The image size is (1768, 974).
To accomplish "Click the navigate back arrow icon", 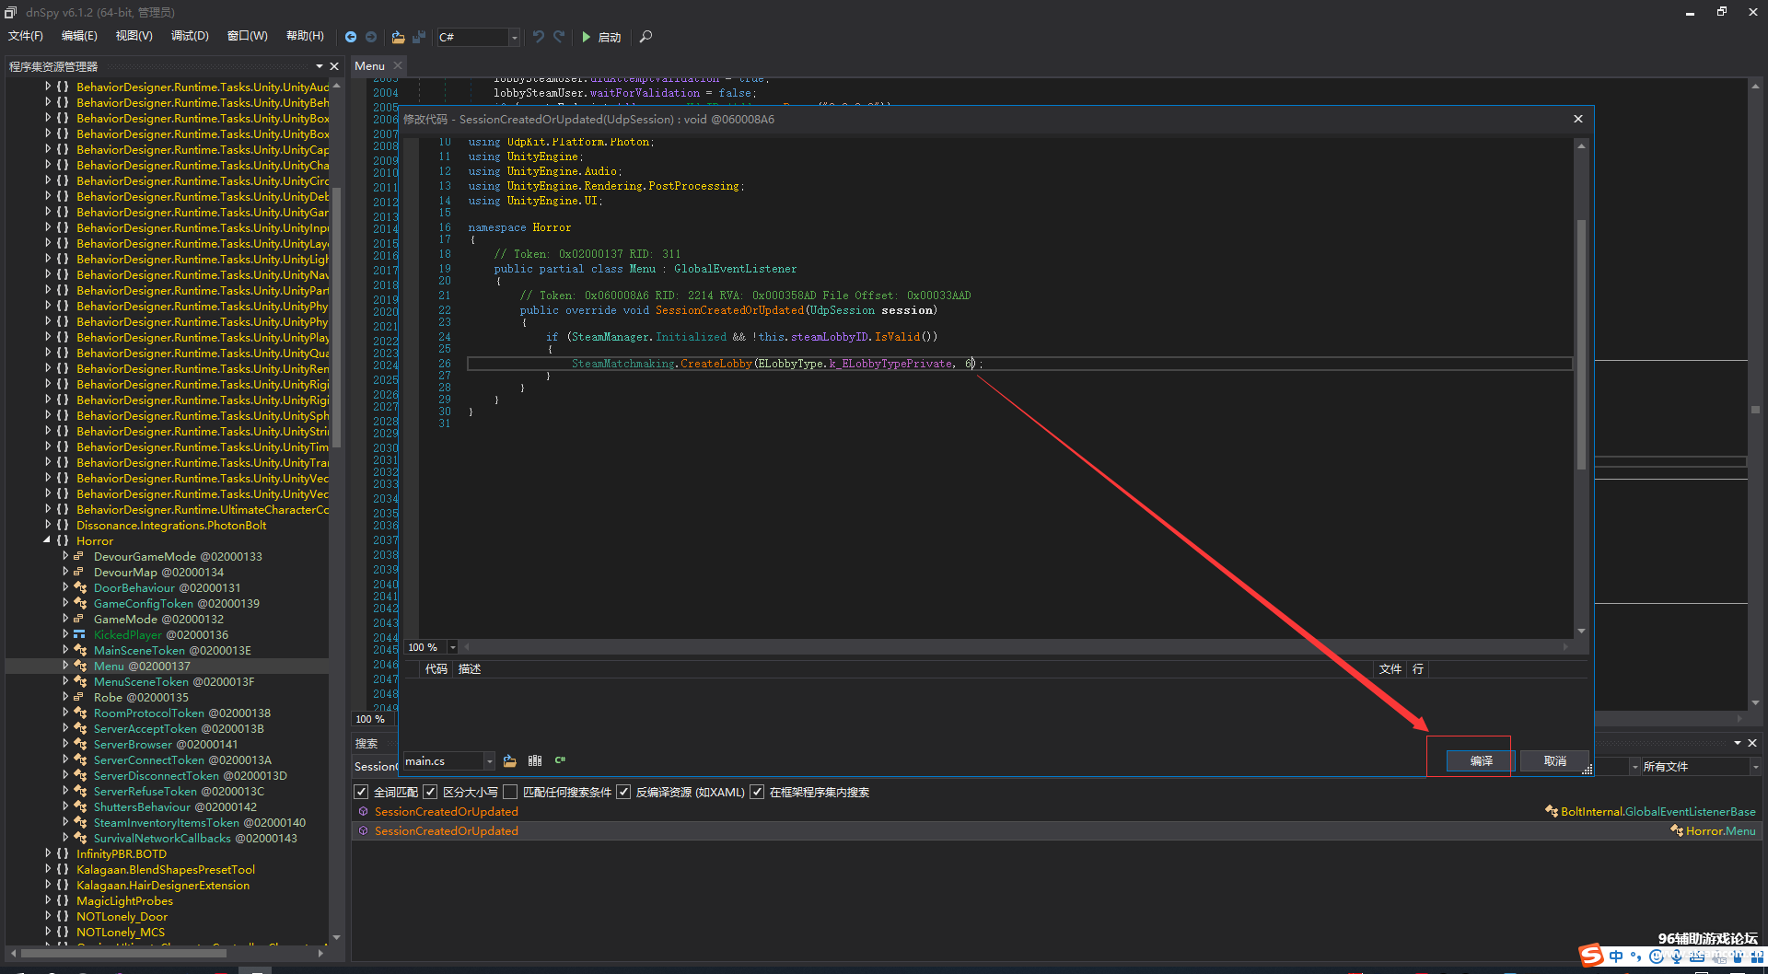I will click(x=351, y=37).
